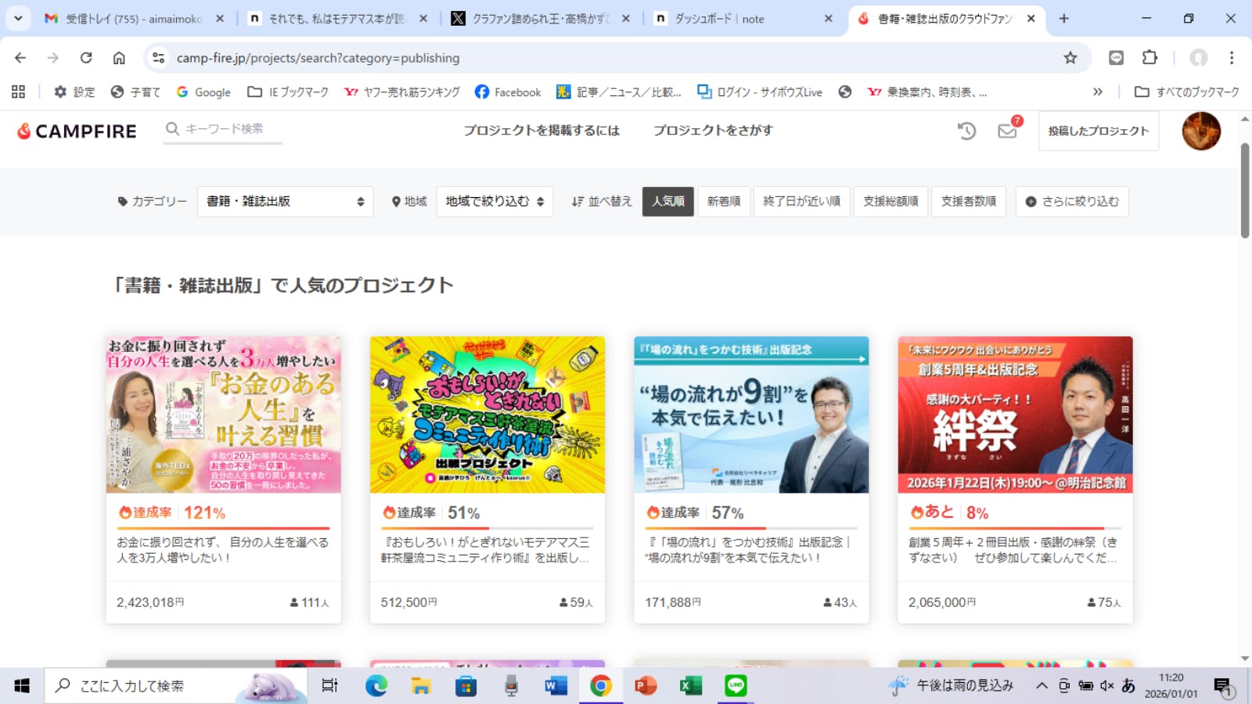This screenshot has height=704, width=1252.
Task: Bookmark this page with star icon
Action: pos(1070,58)
